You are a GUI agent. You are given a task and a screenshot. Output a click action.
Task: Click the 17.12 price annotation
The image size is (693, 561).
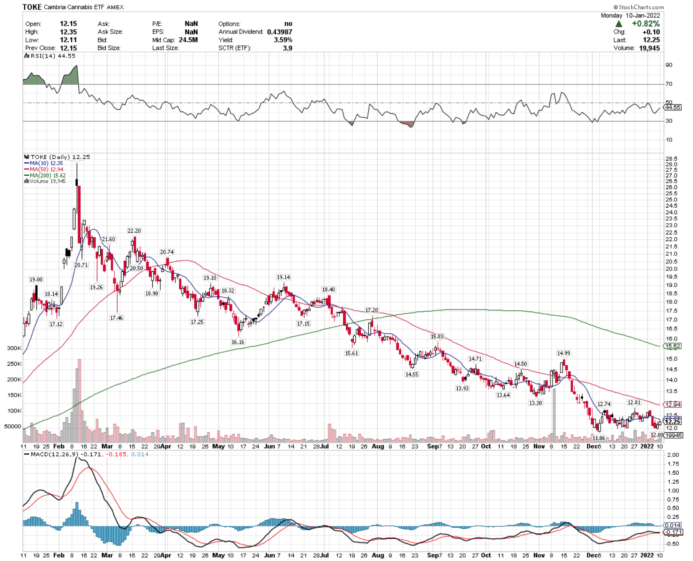(56, 324)
